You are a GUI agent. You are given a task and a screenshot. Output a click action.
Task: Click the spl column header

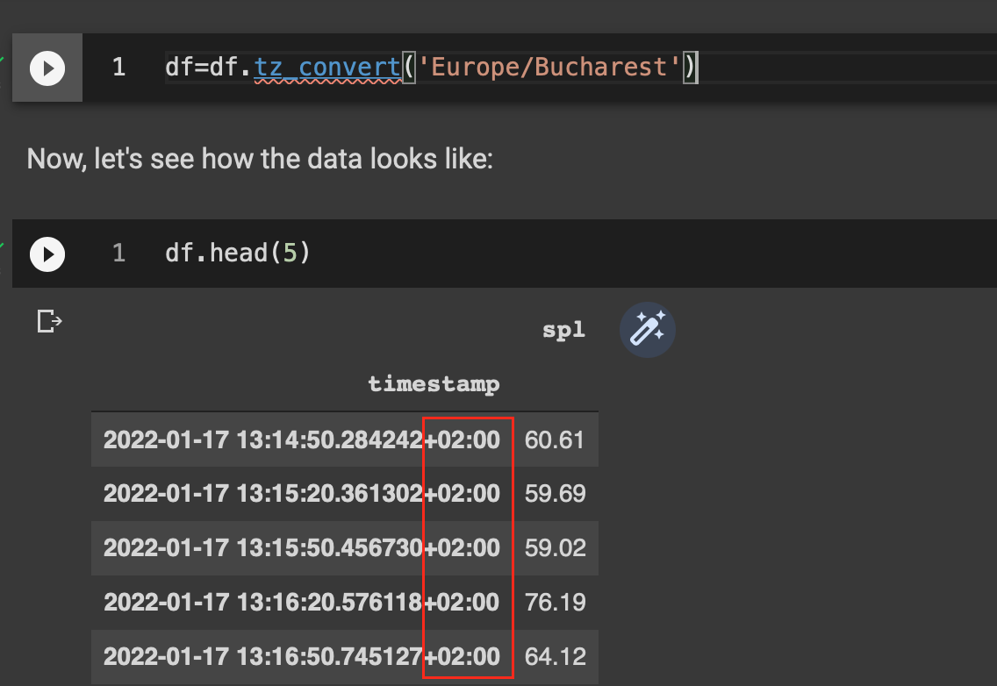point(563,331)
